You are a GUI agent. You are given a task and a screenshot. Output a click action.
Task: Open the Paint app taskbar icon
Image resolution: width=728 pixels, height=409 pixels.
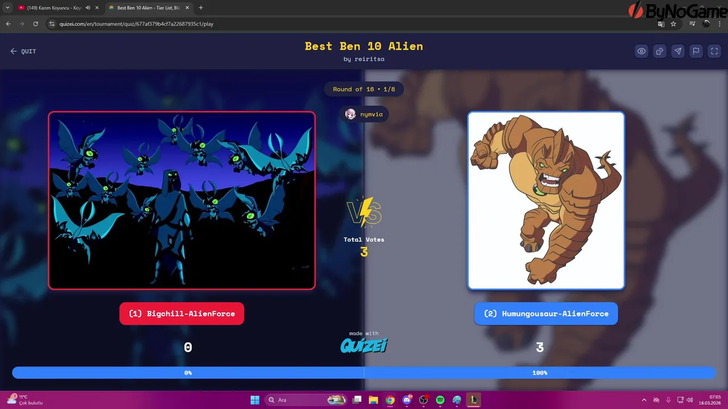[x=457, y=400]
